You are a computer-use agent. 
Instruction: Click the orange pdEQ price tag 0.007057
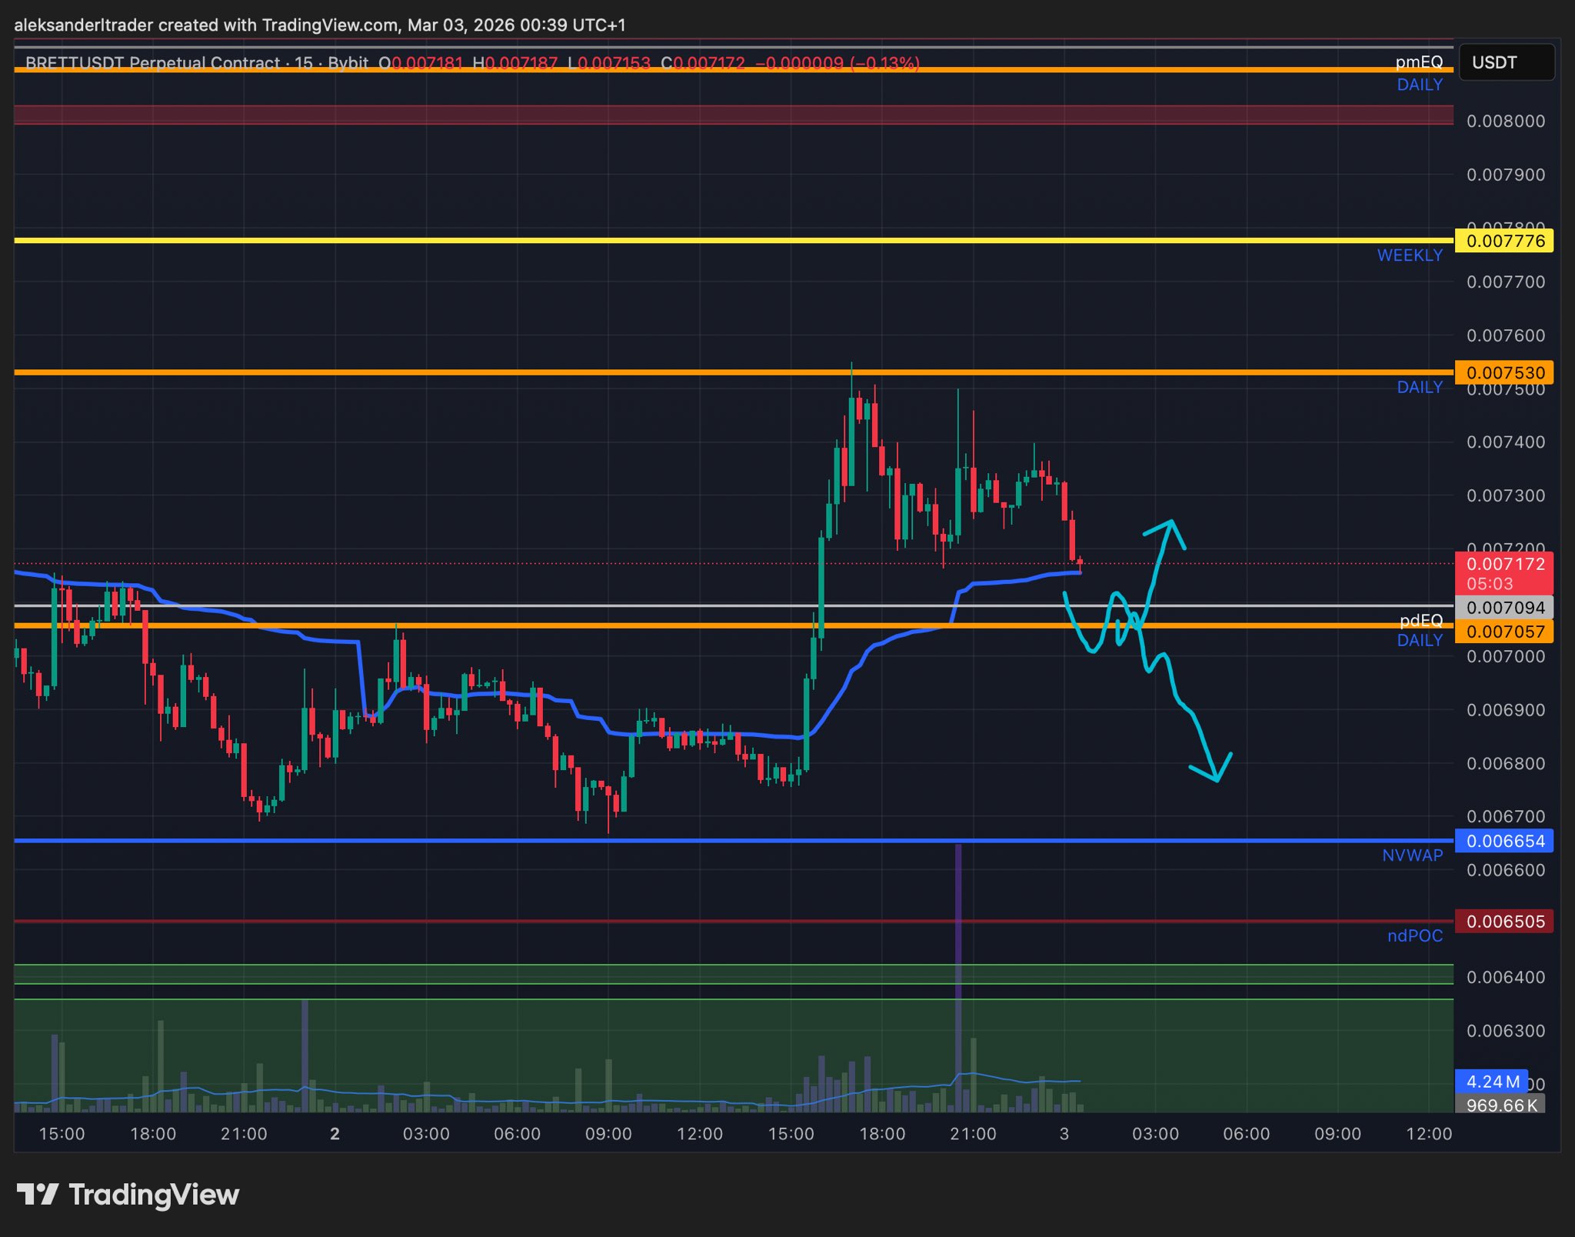[1504, 632]
